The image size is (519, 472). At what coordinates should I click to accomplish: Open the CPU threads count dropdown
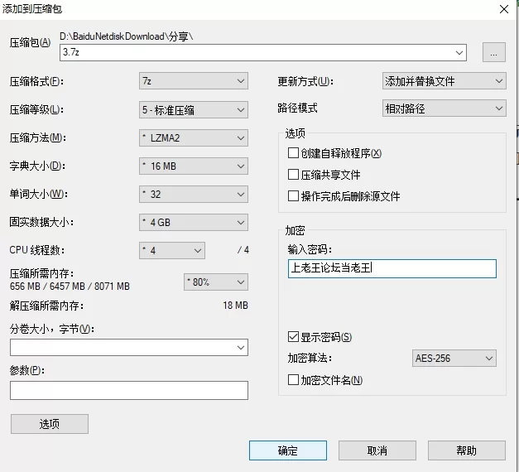coord(172,250)
